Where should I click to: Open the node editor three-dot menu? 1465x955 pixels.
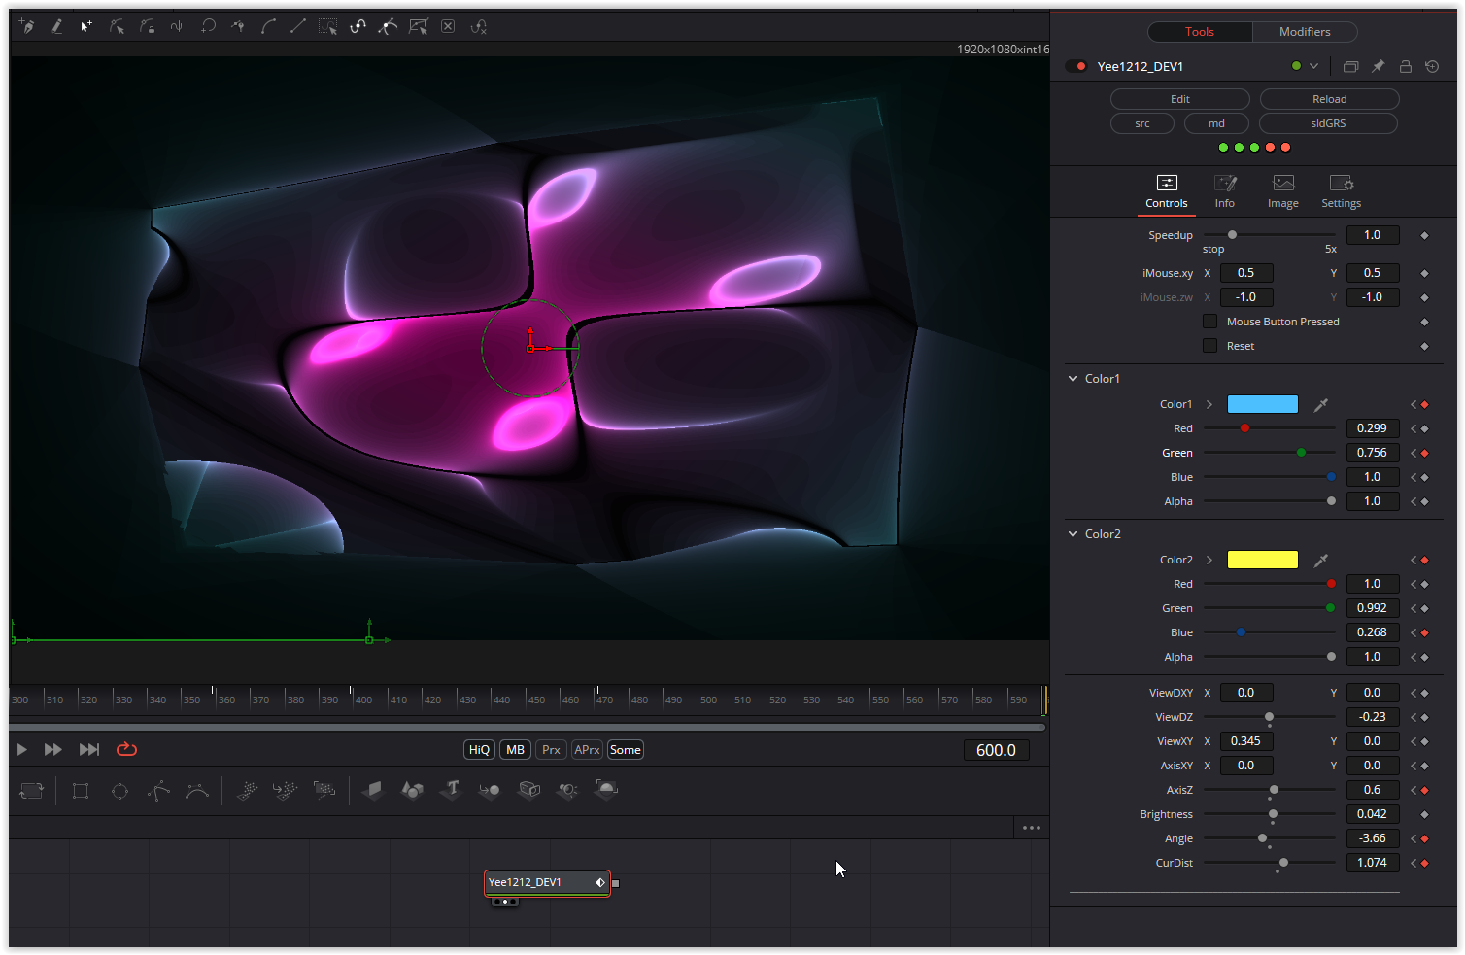point(1032,828)
